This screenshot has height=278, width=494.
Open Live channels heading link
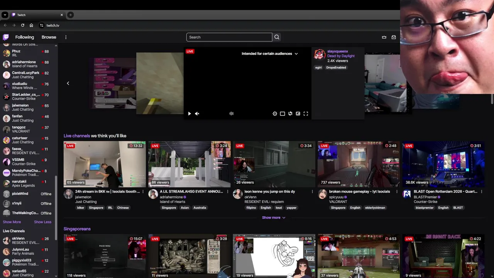coord(77,136)
